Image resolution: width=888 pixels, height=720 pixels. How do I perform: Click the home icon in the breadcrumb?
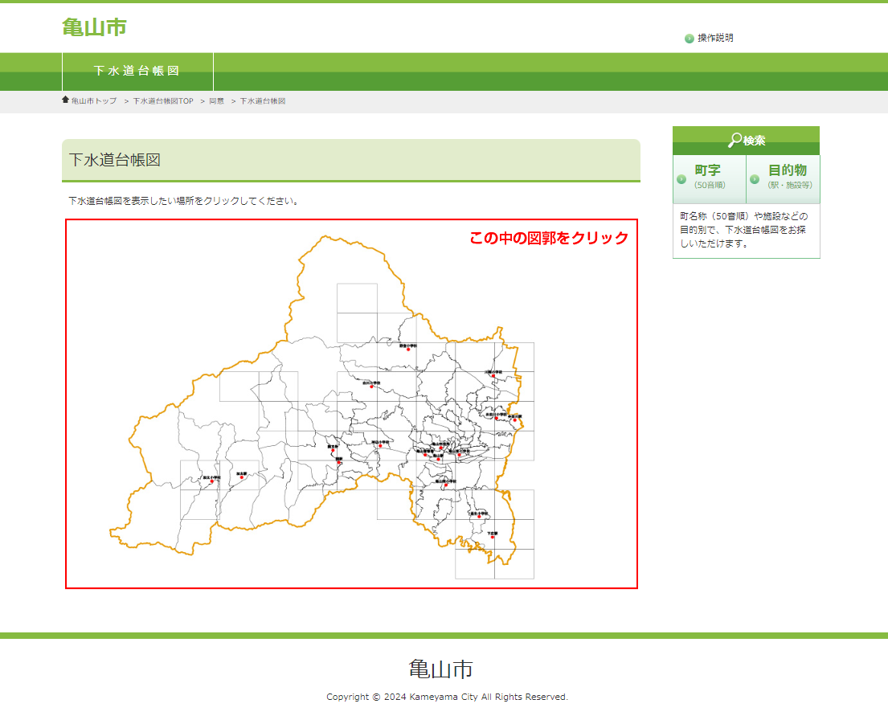coord(66,100)
